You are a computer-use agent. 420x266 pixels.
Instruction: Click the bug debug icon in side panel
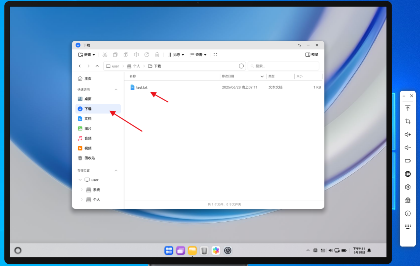coord(408,200)
